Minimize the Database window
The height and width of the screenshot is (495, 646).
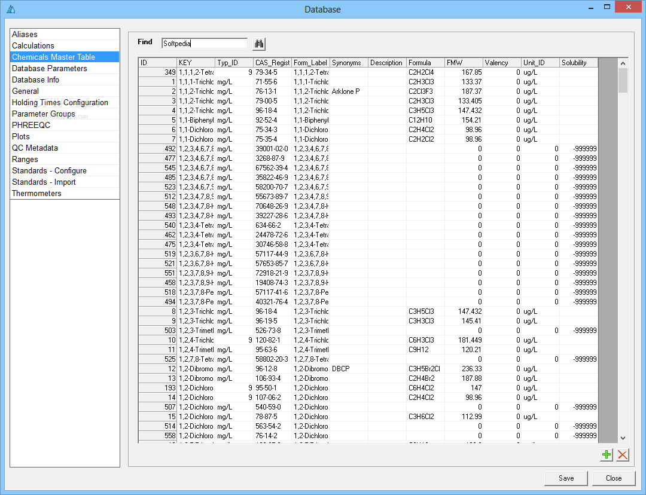(591, 7)
